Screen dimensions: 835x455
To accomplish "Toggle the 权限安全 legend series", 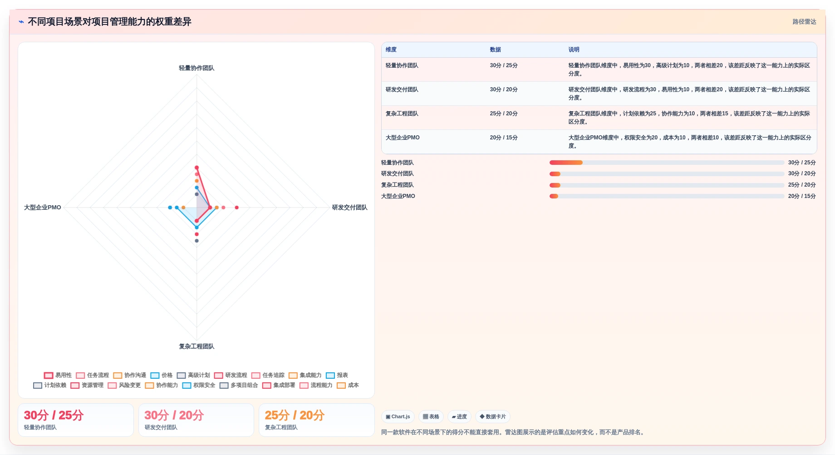I will tap(198, 385).
